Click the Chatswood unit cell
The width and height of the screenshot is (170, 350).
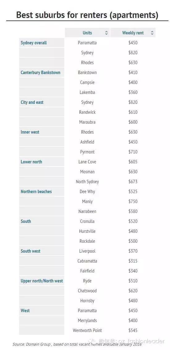click(x=87, y=290)
